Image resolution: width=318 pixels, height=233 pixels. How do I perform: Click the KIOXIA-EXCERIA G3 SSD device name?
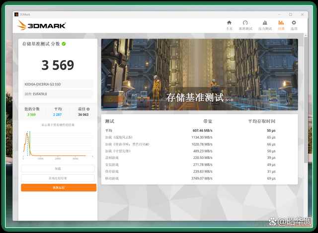(43, 84)
